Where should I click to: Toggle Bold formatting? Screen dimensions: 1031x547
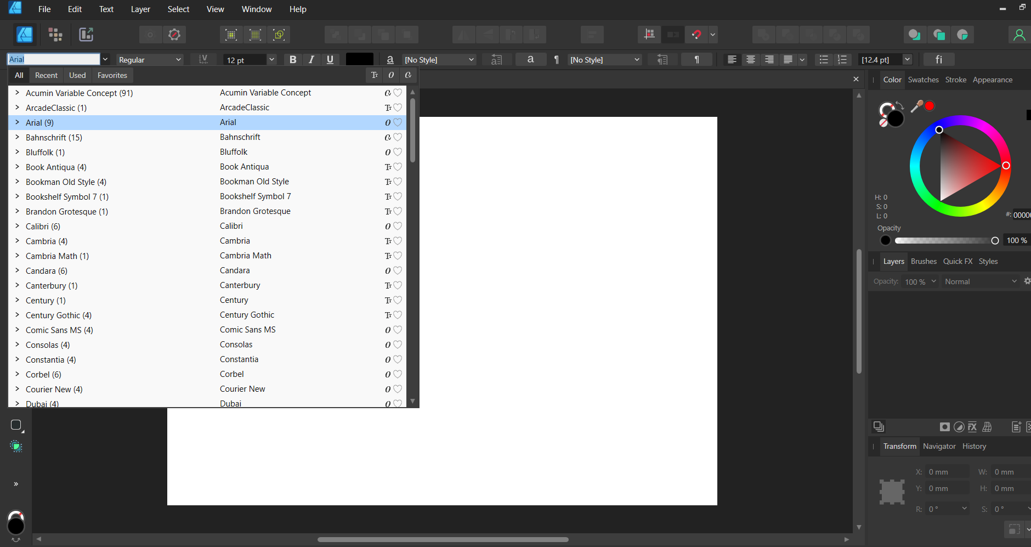(293, 59)
